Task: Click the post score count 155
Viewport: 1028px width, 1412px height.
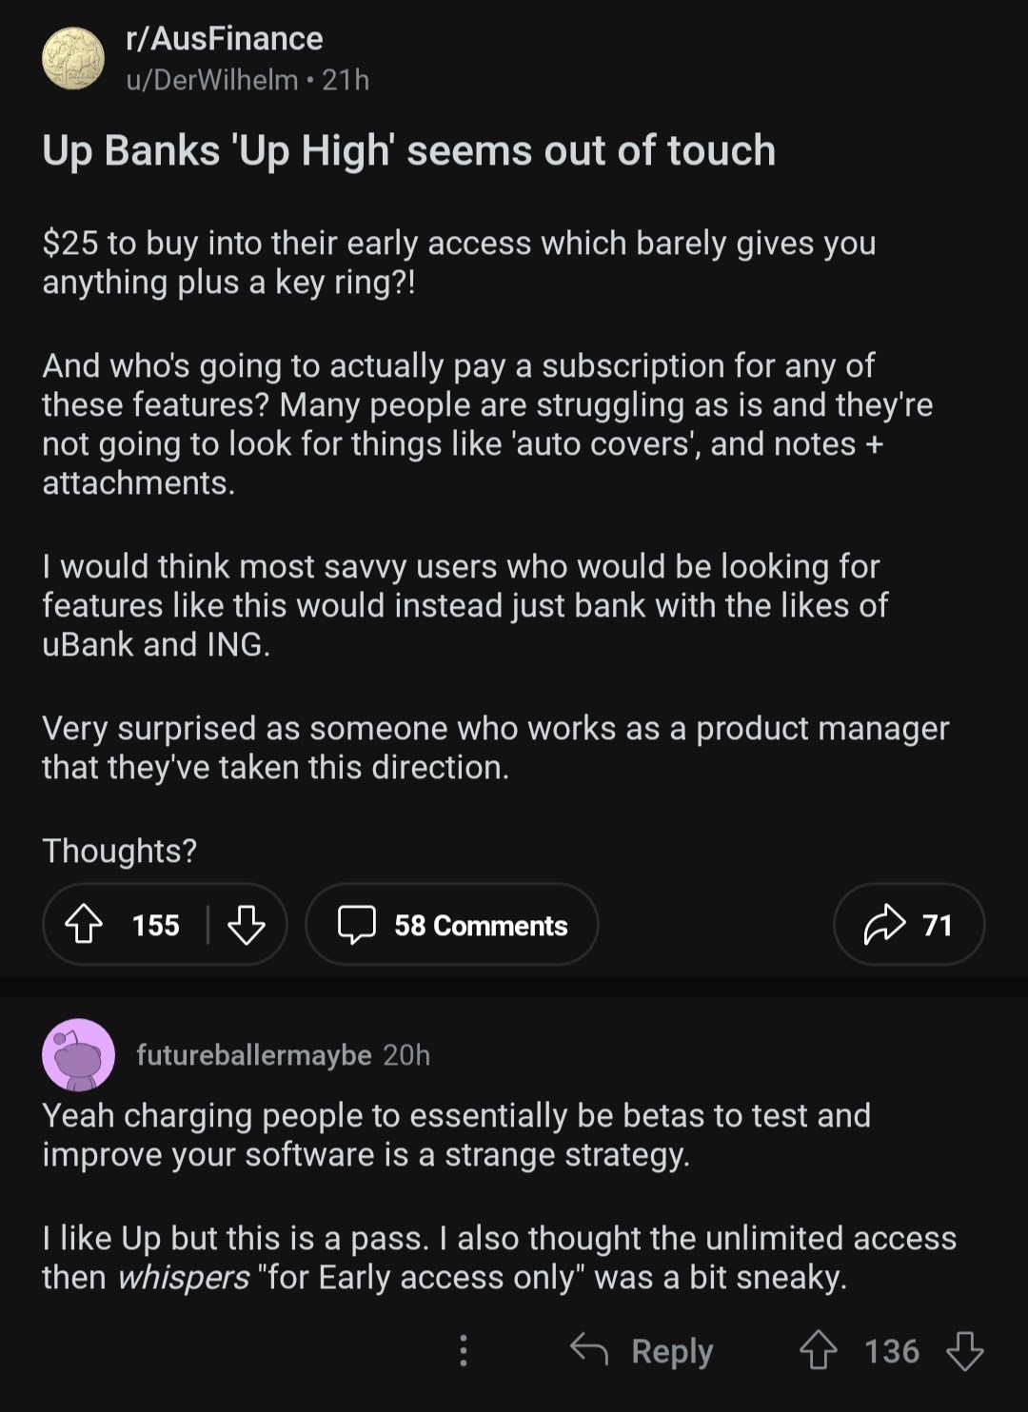Action: pos(155,925)
